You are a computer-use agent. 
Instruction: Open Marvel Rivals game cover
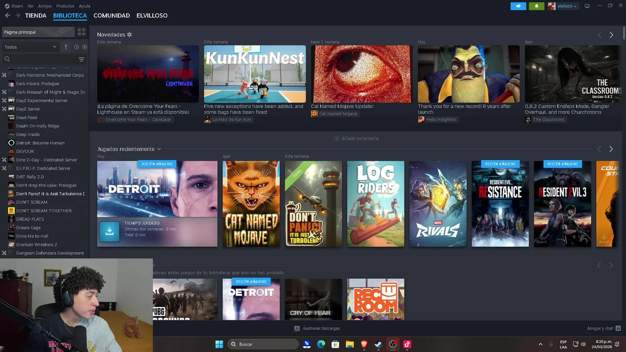coord(438,204)
